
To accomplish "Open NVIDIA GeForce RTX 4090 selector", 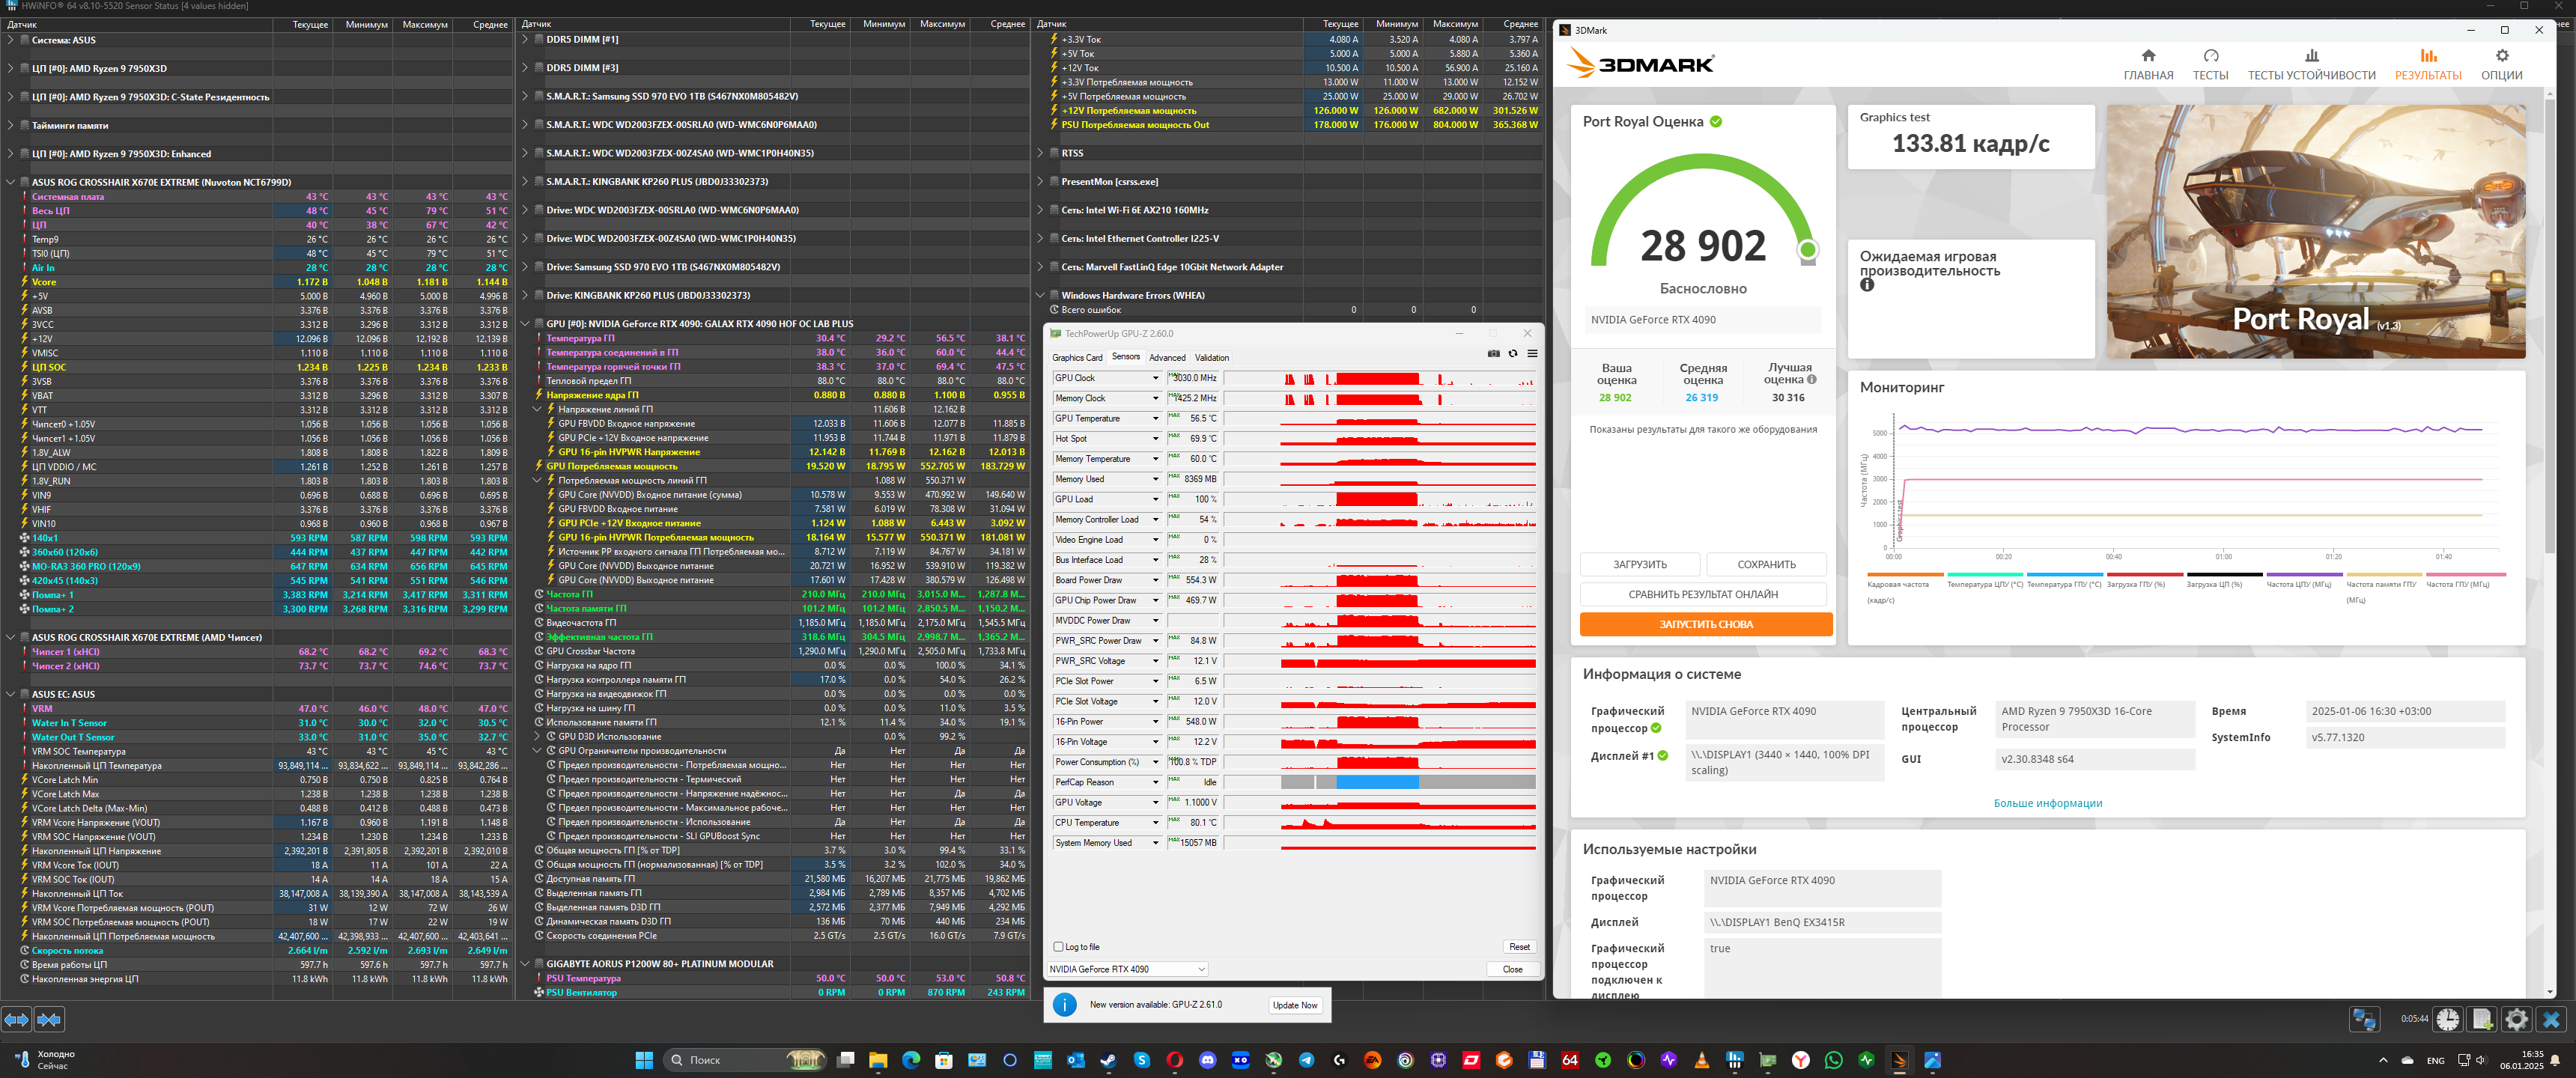I will (x=1127, y=969).
